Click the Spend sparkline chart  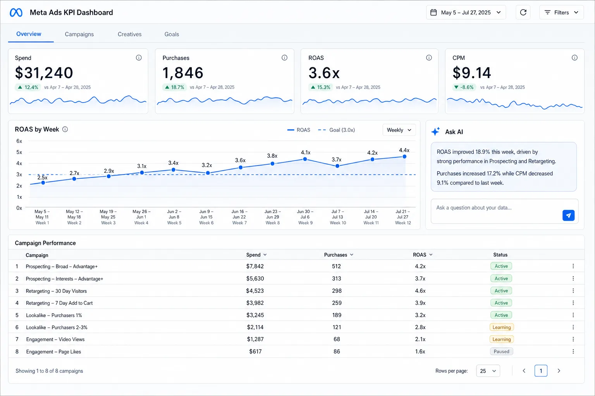[x=78, y=101]
